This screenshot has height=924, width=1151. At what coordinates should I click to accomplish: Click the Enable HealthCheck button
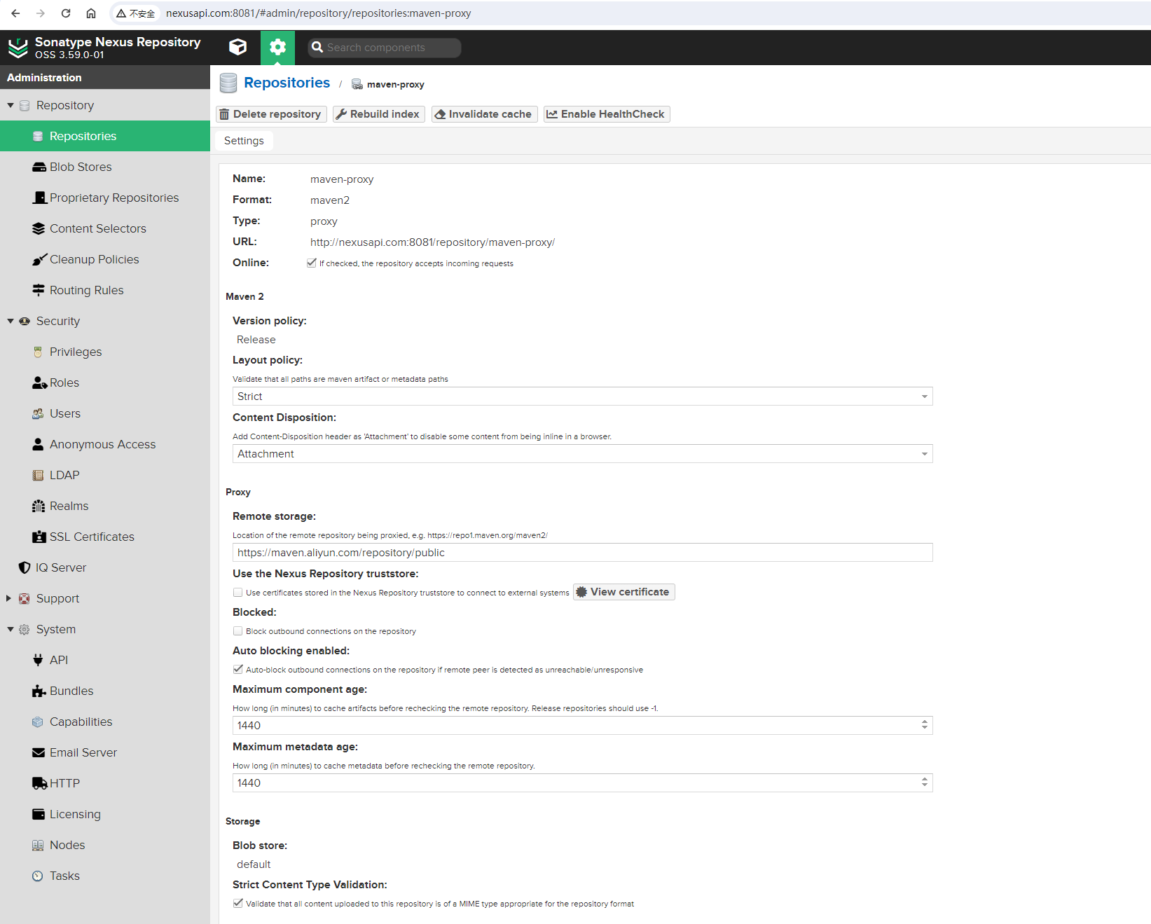pyautogui.click(x=607, y=114)
